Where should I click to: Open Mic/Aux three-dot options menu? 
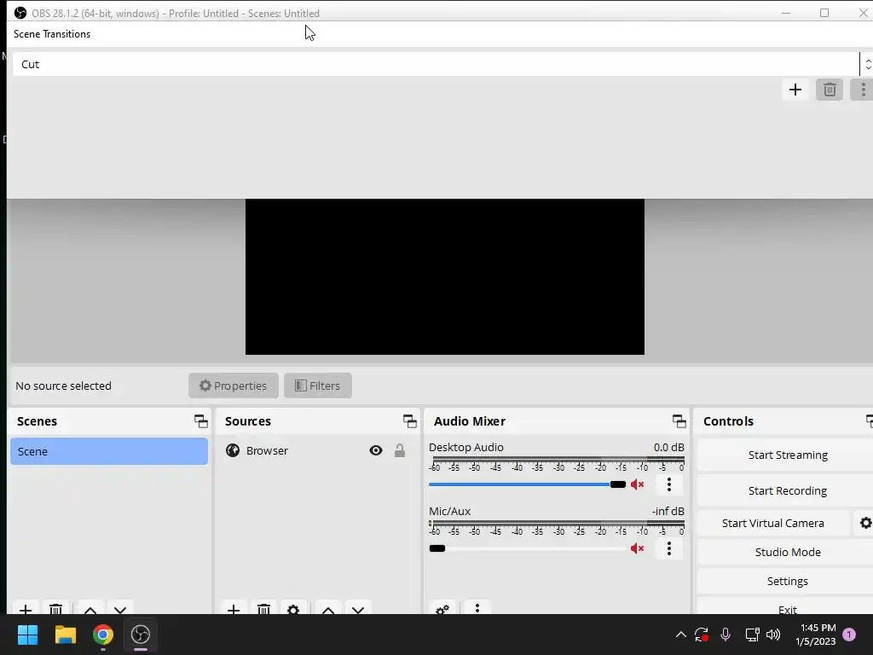coord(668,548)
